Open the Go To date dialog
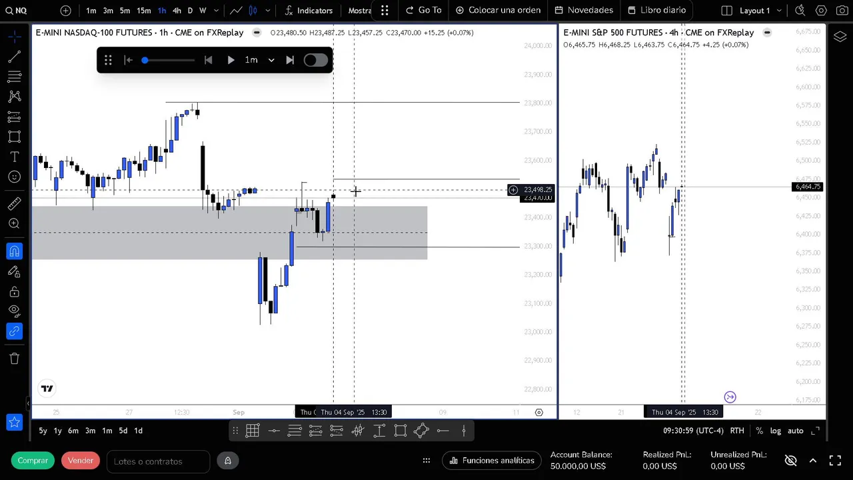The height and width of the screenshot is (480, 853). (424, 10)
